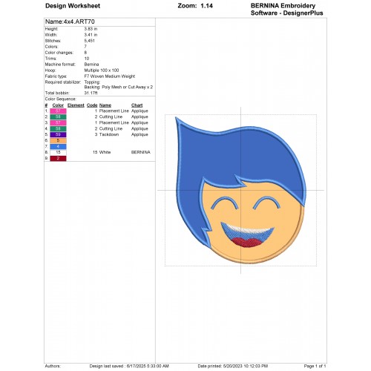Click the orange color swatch numbered 5
Screen dimensions: 371x371
(58, 141)
